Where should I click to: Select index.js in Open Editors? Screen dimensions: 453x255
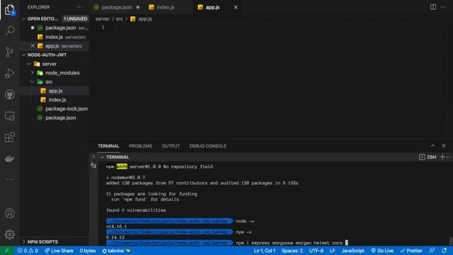55,37
